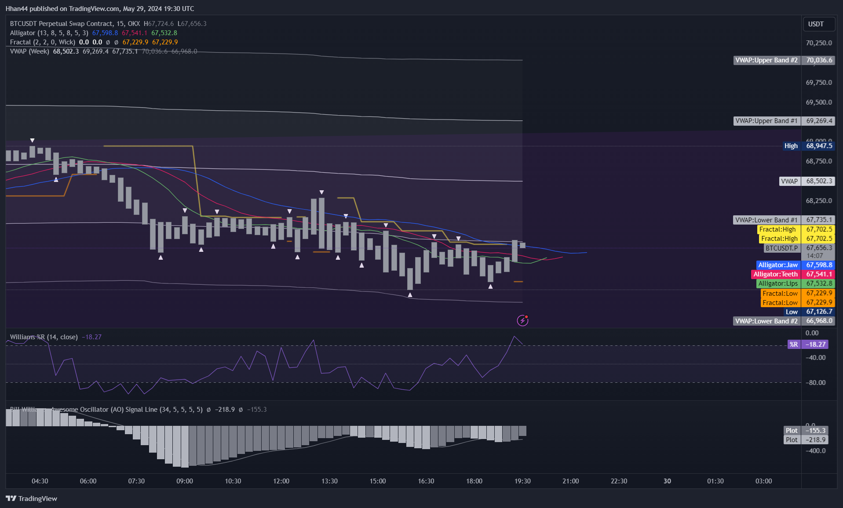
Task: Click the VWAP:Upper Band #1 price label
Action: coord(766,121)
